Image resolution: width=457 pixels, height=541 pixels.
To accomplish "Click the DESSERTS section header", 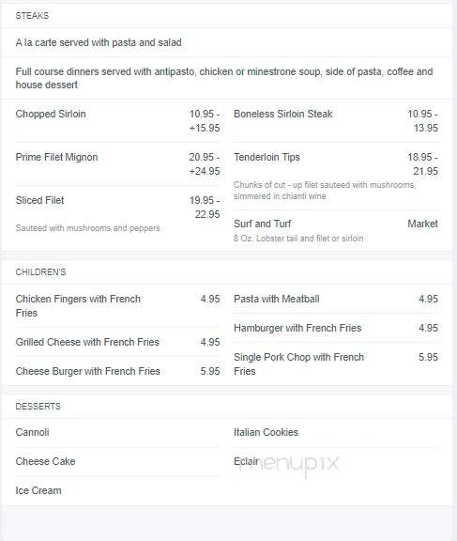I will [x=38, y=407].
